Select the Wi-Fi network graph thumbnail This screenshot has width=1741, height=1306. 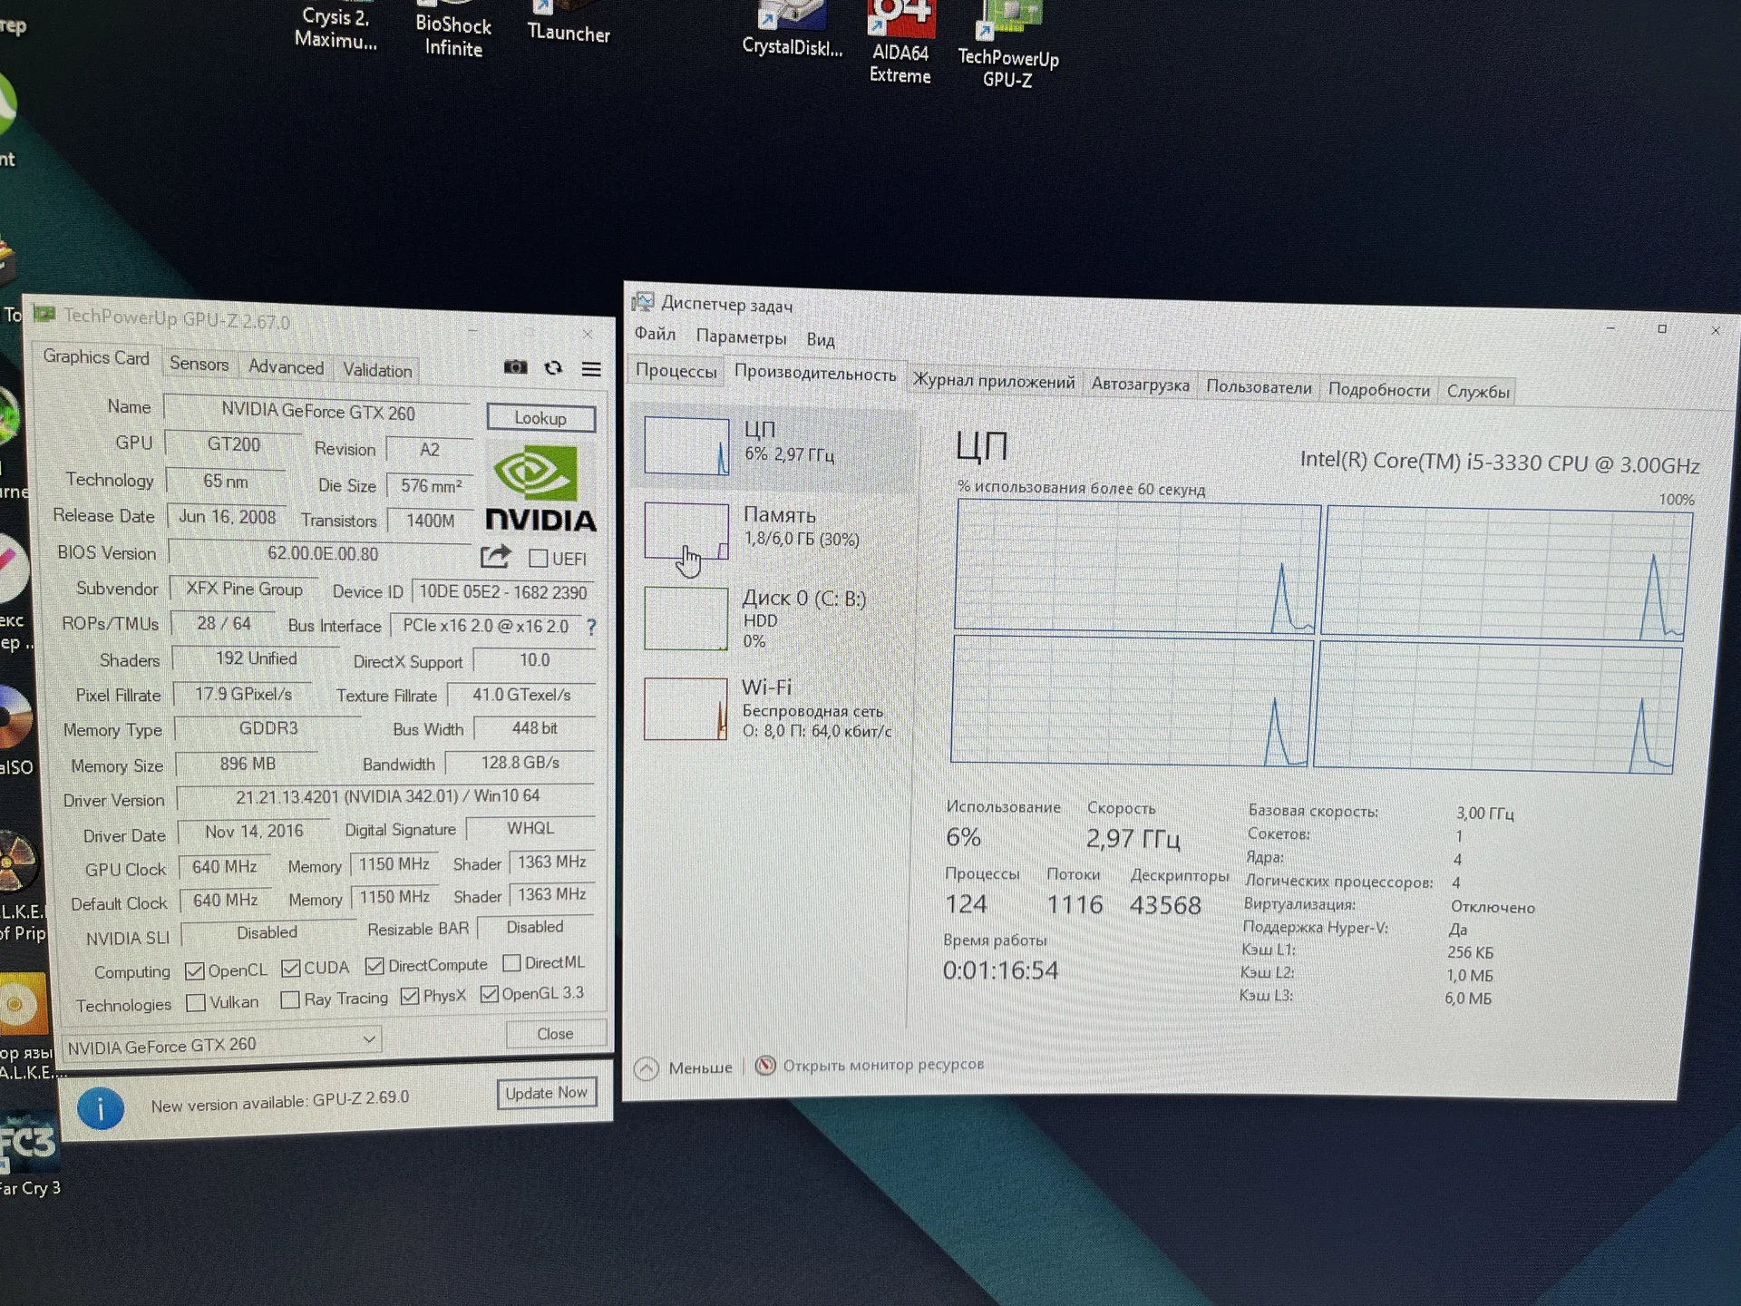click(686, 709)
